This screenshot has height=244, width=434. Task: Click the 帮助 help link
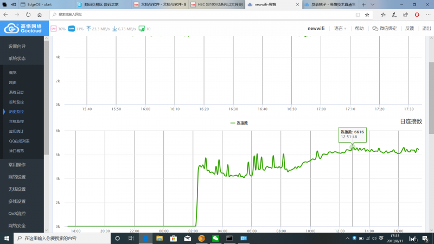point(359,29)
